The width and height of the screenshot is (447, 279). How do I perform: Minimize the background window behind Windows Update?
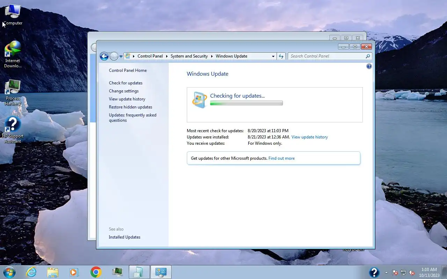[335, 38]
